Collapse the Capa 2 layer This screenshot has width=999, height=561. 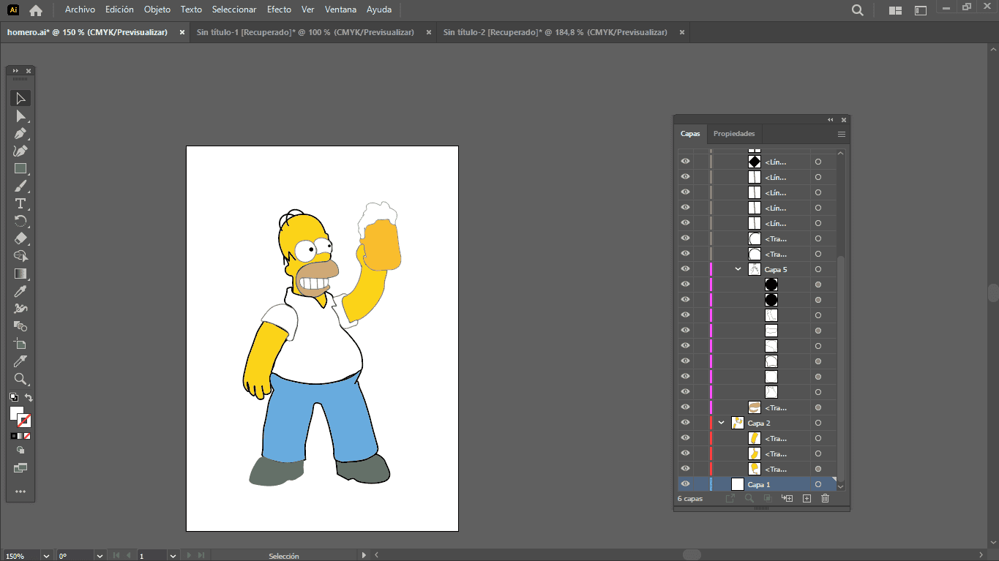pyautogui.click(x=721, y=423)
